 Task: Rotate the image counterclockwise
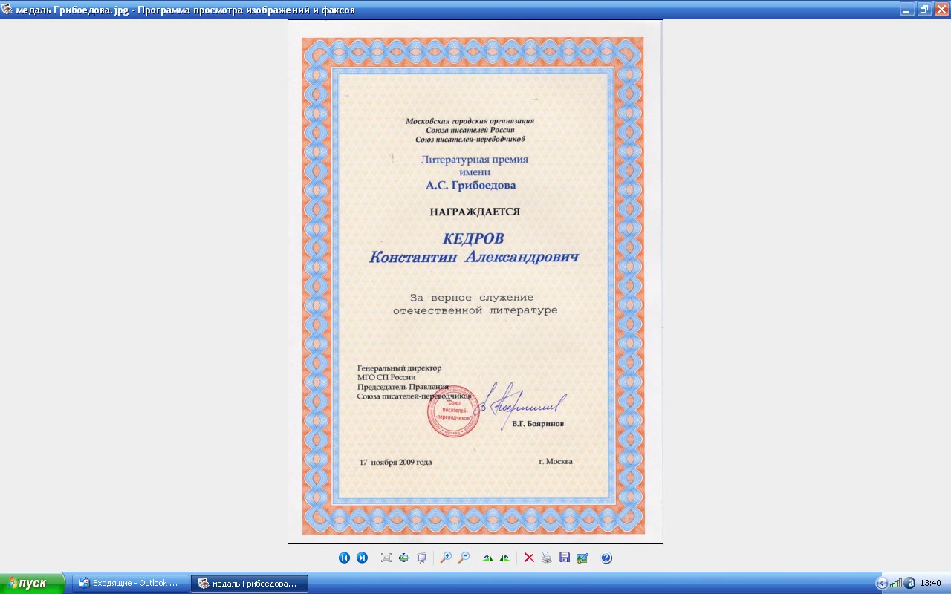point(505,558)
